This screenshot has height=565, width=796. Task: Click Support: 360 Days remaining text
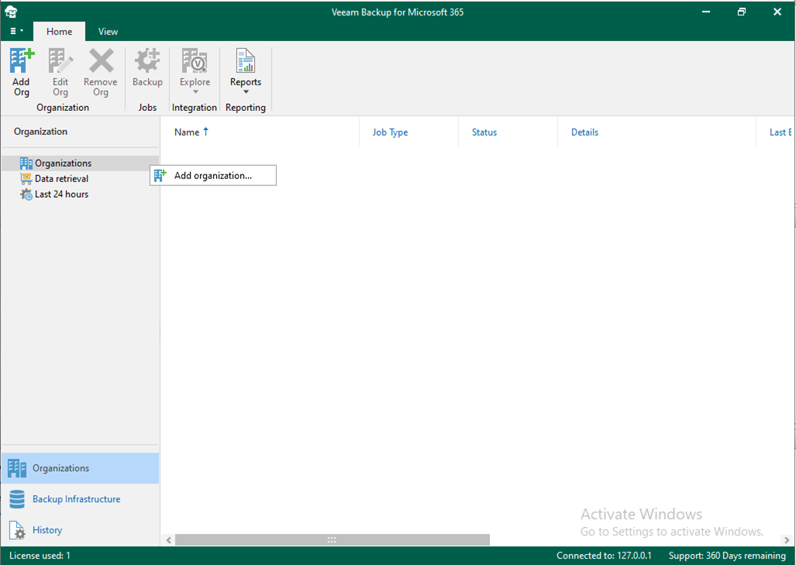coord(727,556)
